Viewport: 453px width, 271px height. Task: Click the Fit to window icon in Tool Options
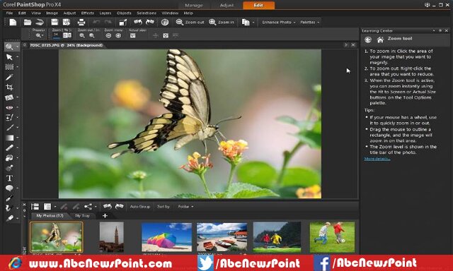(166, 35)
